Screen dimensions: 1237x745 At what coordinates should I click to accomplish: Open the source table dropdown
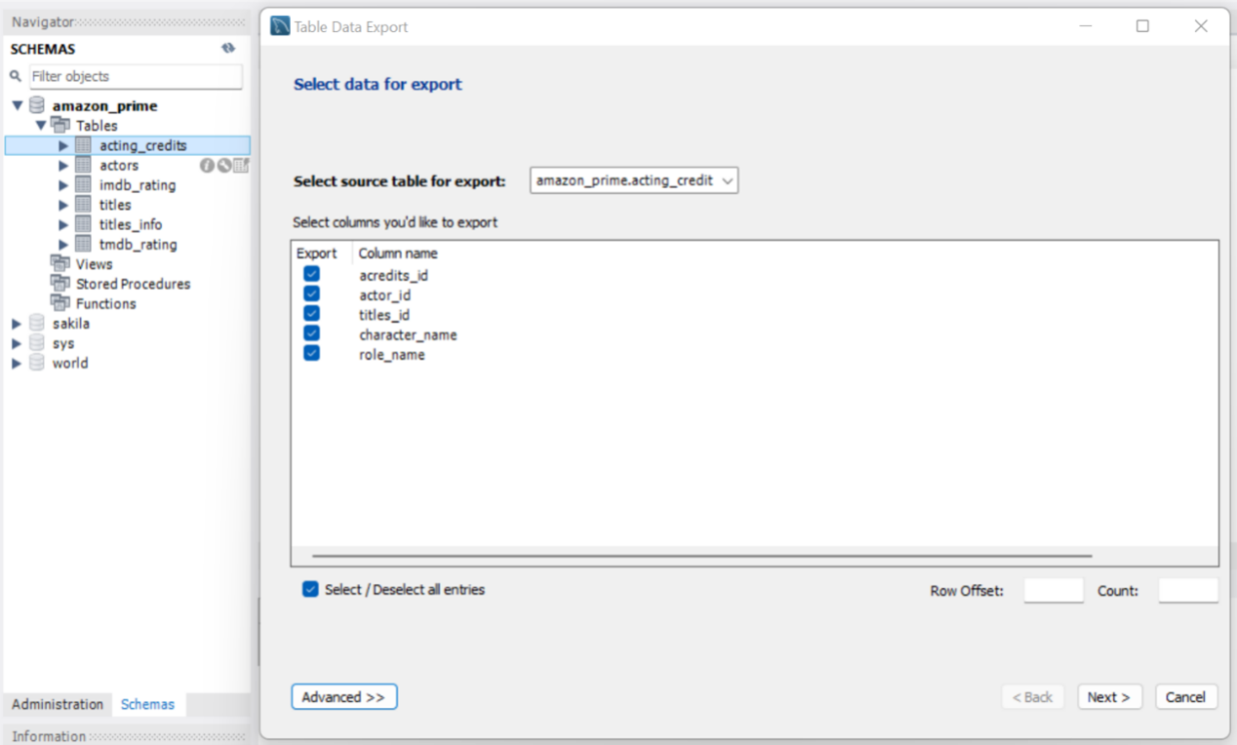727,180
